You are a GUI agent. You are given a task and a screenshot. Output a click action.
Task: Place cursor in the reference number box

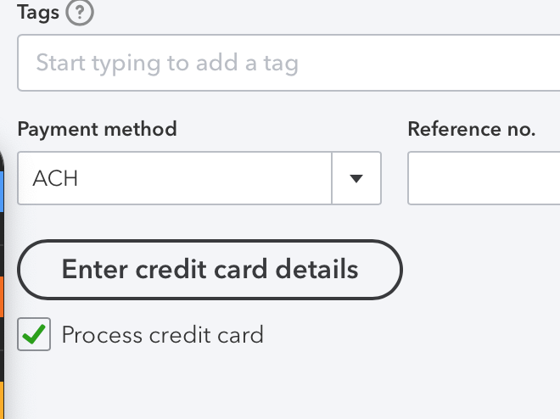tap(484, 178)
